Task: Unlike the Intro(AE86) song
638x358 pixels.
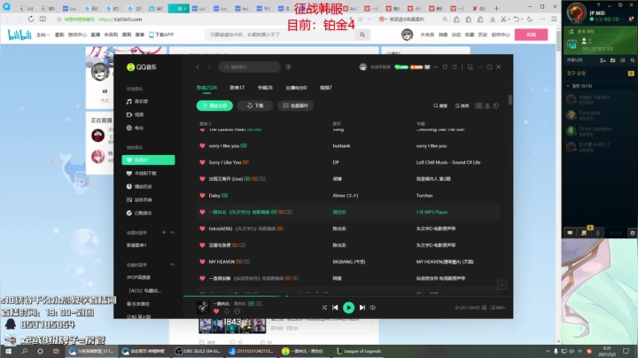Action: click(x=202, y=229)
